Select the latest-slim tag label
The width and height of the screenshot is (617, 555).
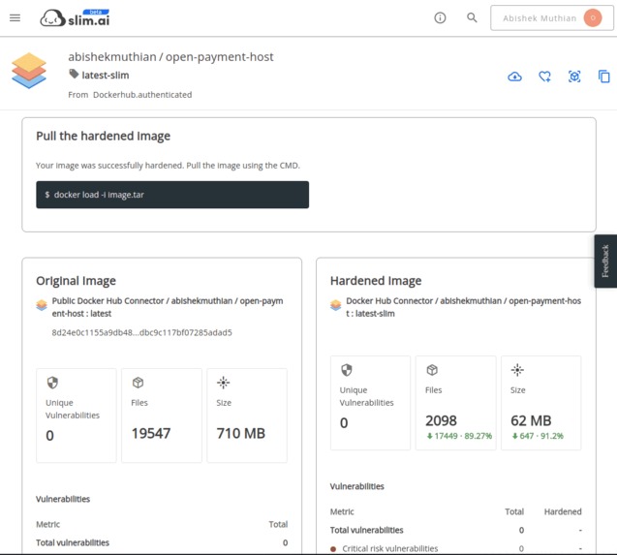tap(105, 76)
